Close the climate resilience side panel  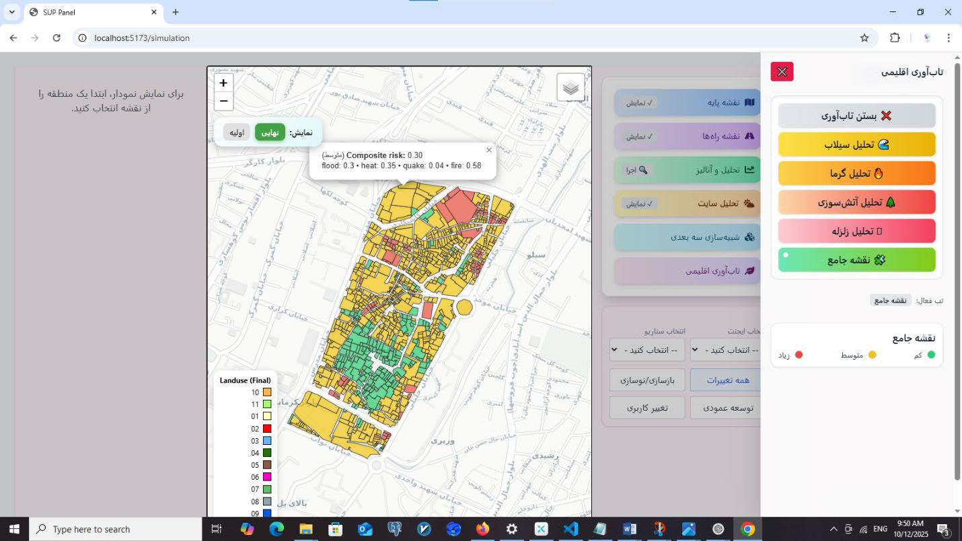[x=782, y=72]
